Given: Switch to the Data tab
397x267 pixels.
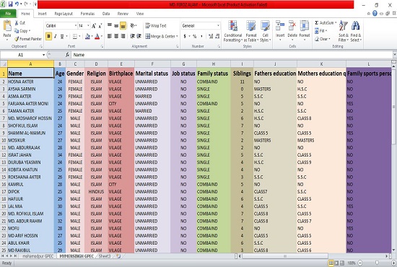Looking at the screenshot, I should pos(106,14).
